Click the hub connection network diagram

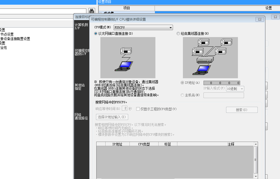[210, 58]
